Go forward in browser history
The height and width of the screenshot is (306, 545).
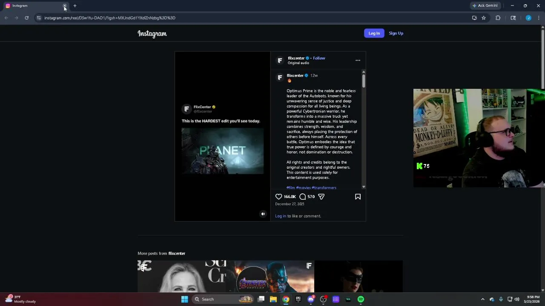pyautogui.click(x=16, y=18)
